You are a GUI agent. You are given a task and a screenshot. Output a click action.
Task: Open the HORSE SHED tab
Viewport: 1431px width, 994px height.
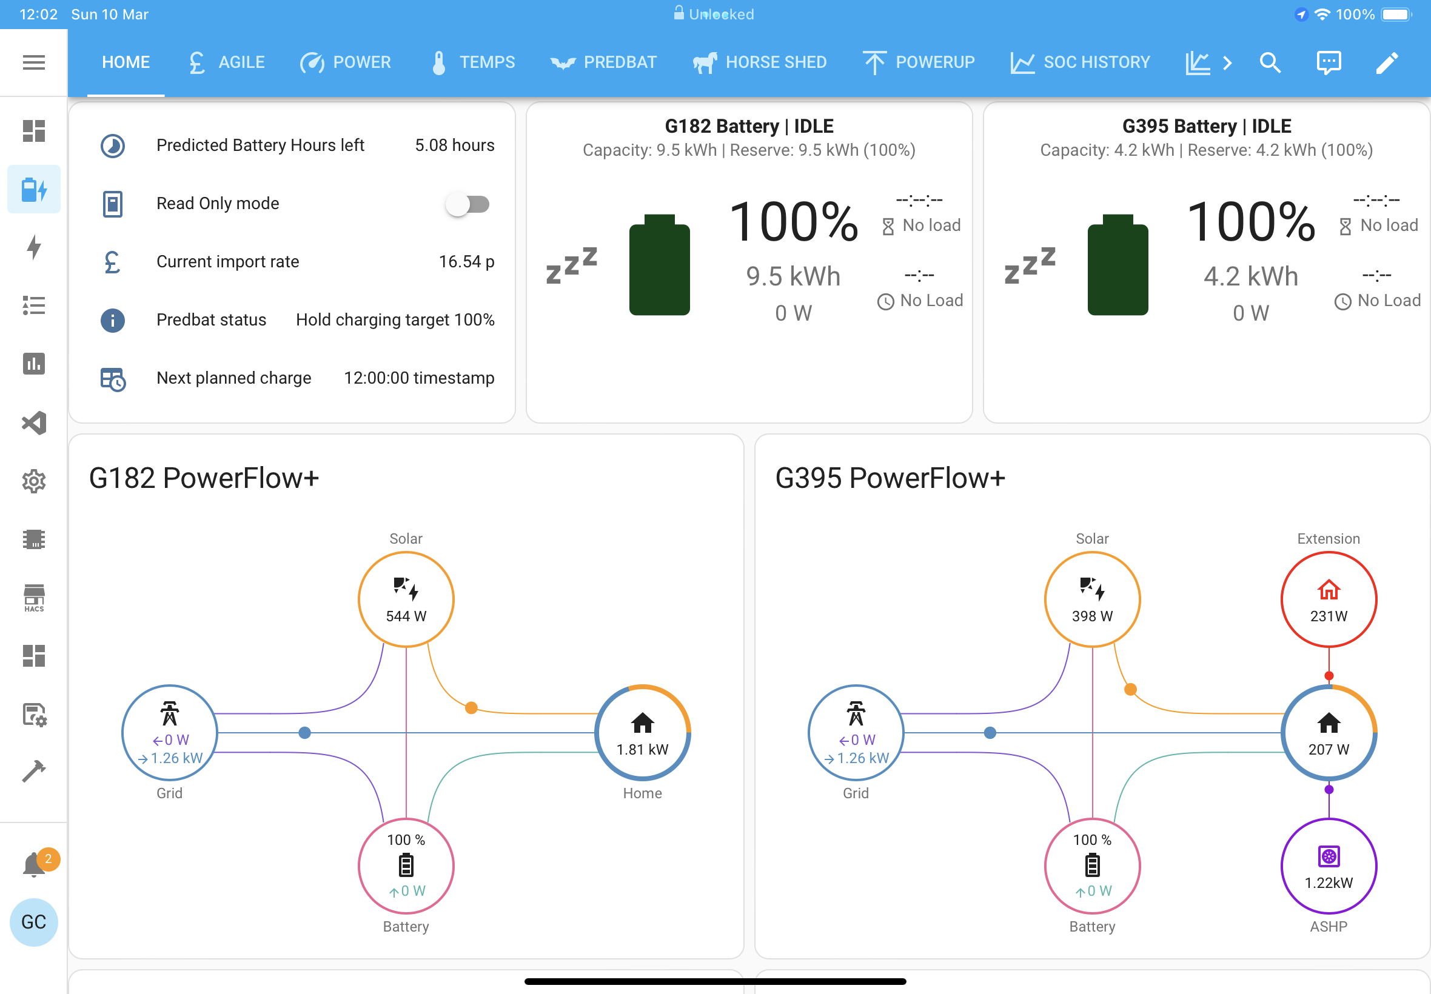point(759,62)
